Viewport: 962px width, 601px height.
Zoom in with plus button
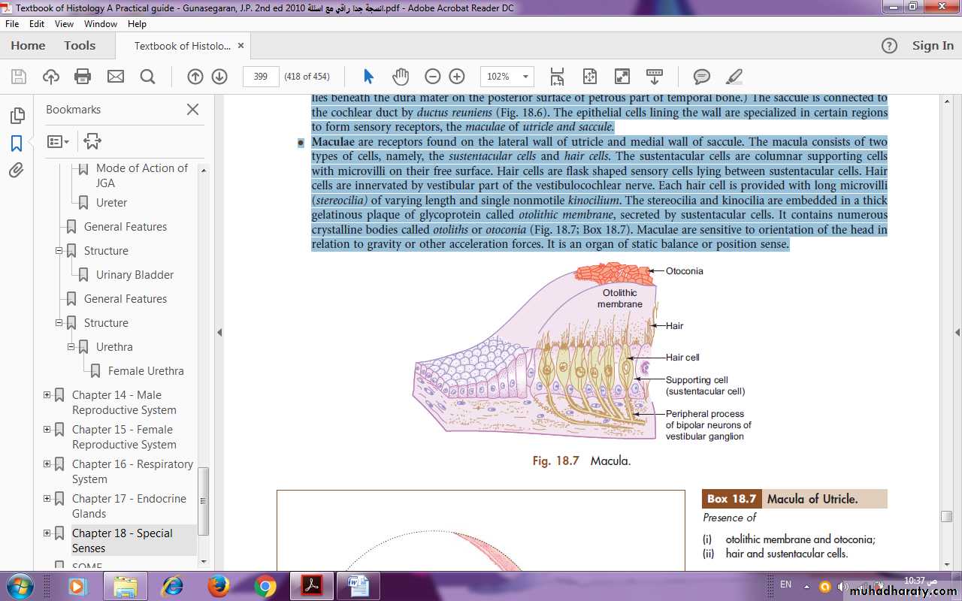click(x=456, y=76)
